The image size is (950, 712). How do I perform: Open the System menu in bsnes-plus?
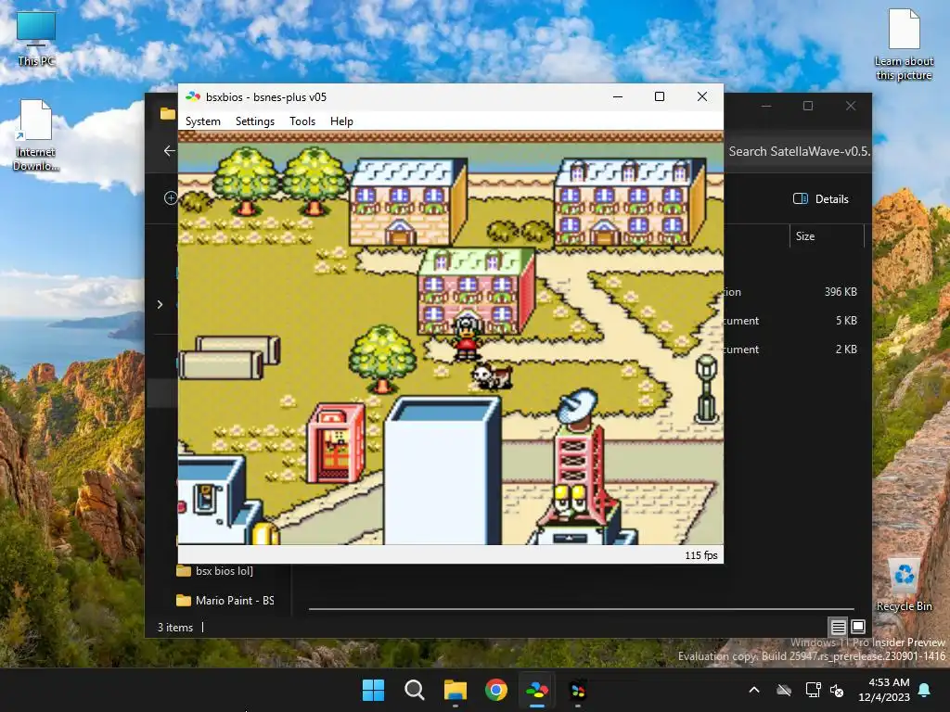tap(202, 121)
